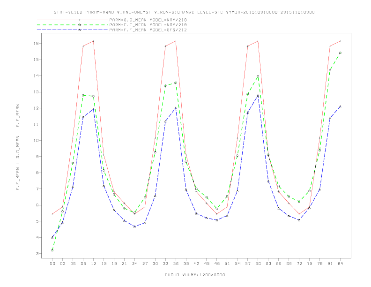Click y-axis tick label 16
The image size is (371, 287).
(36, 44)
